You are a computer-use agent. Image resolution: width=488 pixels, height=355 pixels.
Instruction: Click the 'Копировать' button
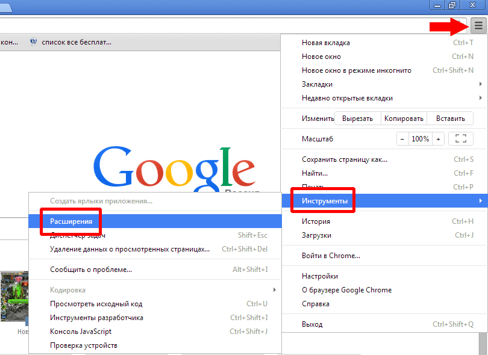coord(404,119)
